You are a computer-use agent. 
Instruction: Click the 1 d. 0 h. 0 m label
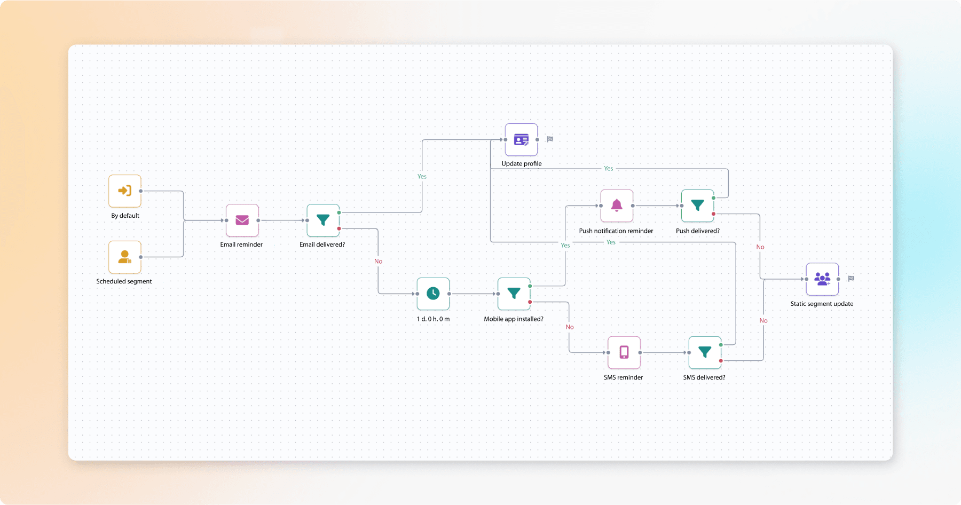tap(434, 319)
